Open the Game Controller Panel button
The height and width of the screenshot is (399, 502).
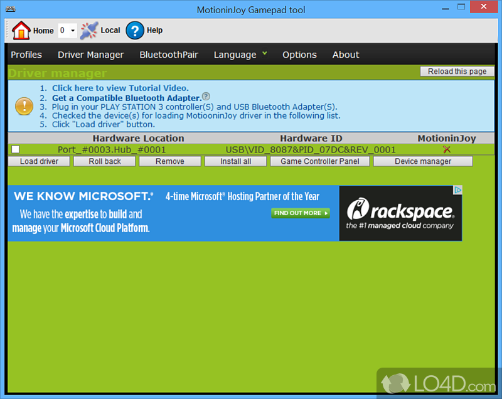(x=320, y=161)
